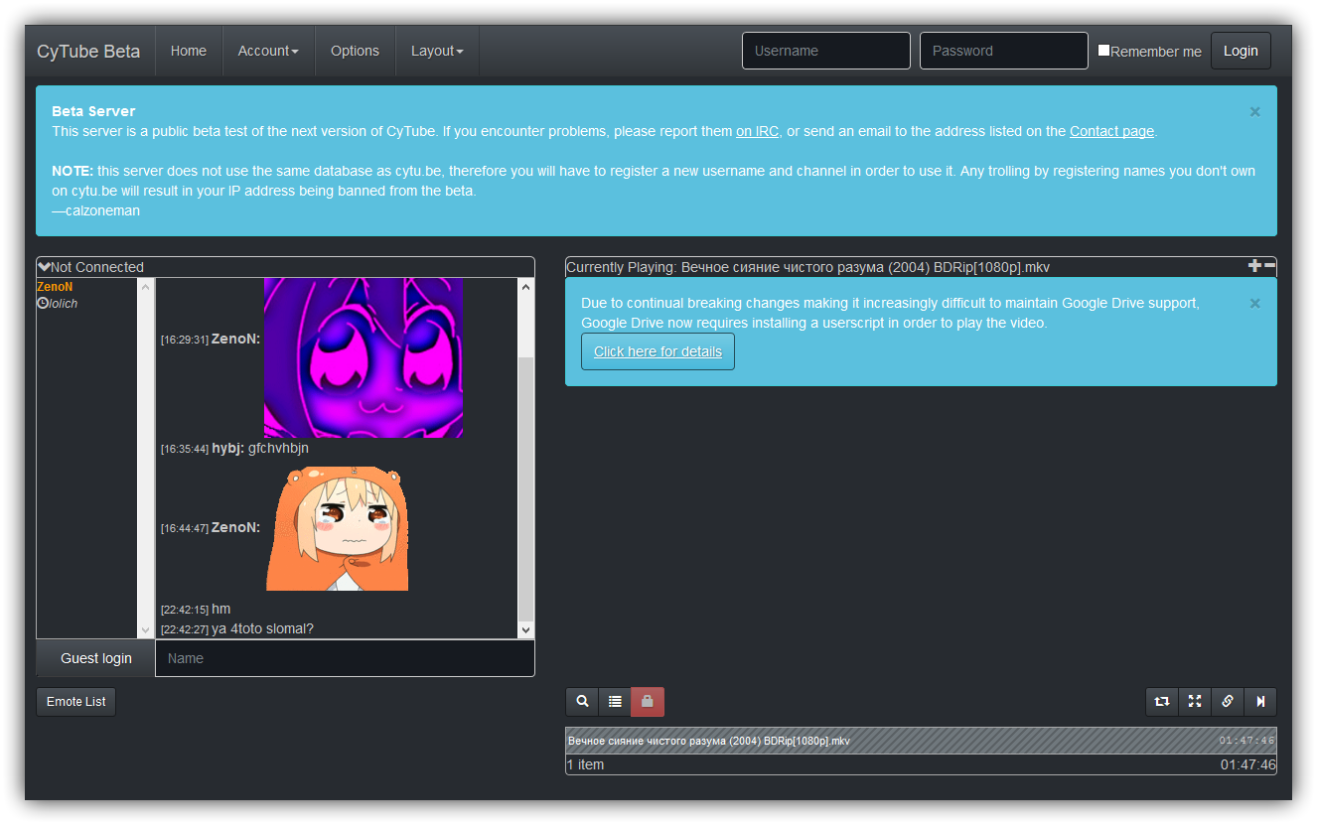Unlock the playlist via the red lock
The image size is (1317, 825).
click(x=648, y=701)
